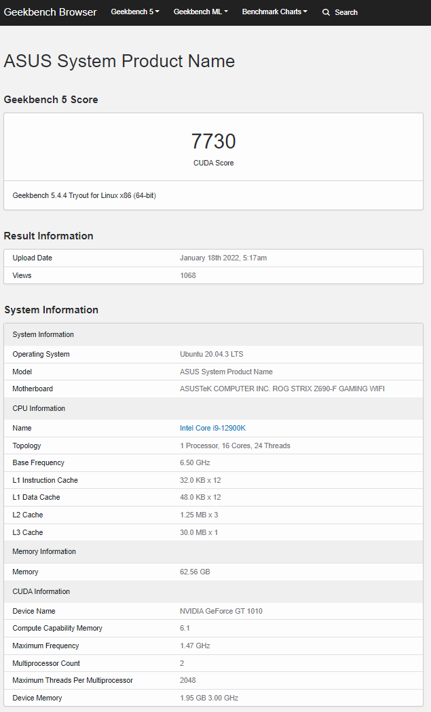431x712 pixels.
Task: Click the Memory Information section header
Action: 213,551
